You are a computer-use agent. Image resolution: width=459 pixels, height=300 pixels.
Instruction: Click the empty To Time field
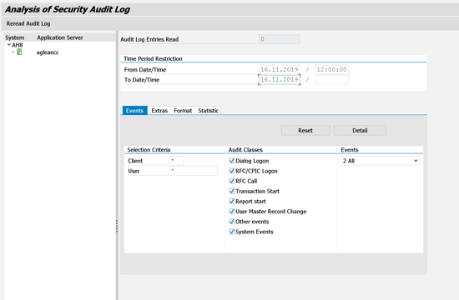pos(331,79)
